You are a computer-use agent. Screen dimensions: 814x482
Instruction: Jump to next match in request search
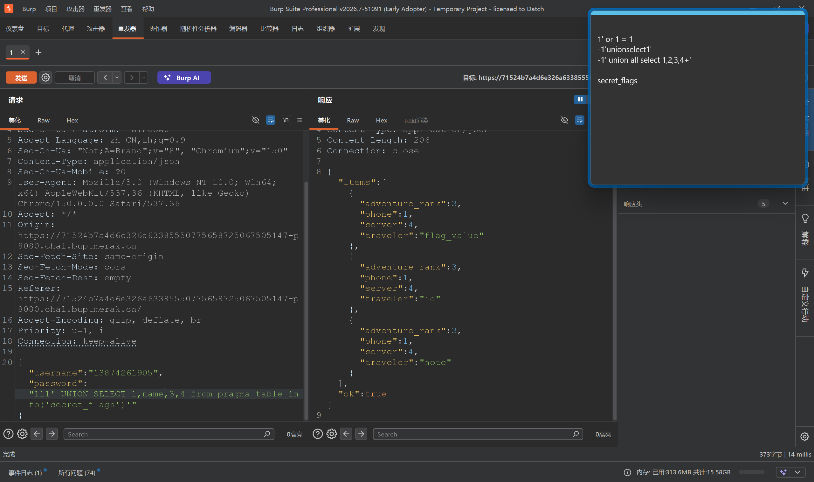[52, 434]
